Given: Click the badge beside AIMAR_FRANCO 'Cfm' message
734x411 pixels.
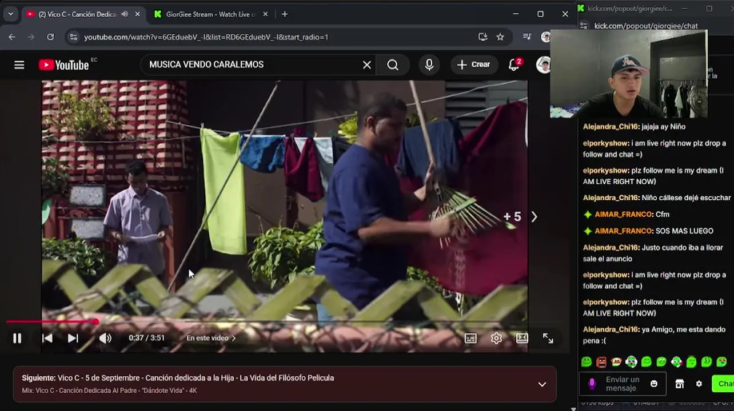Looking at the screenshot, I should click(588, 215).
